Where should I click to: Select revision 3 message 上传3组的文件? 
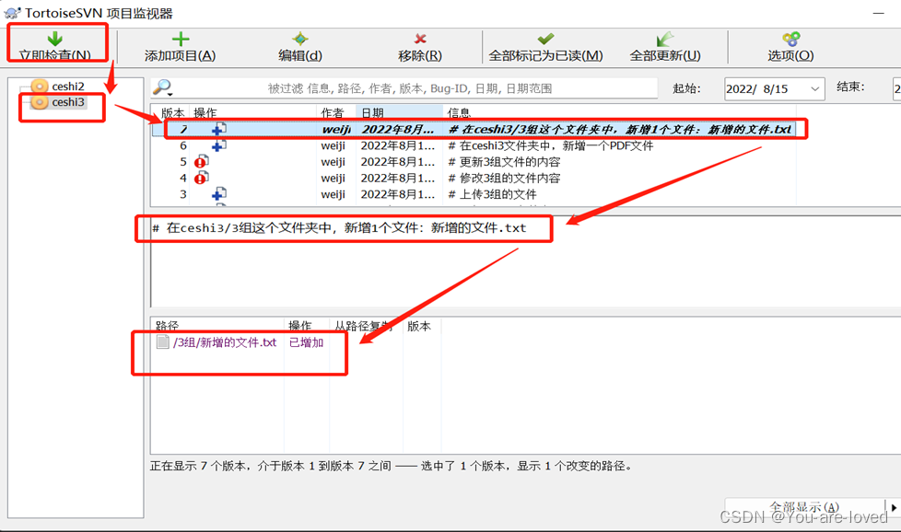pyautogui.click(x=493, y=194)
